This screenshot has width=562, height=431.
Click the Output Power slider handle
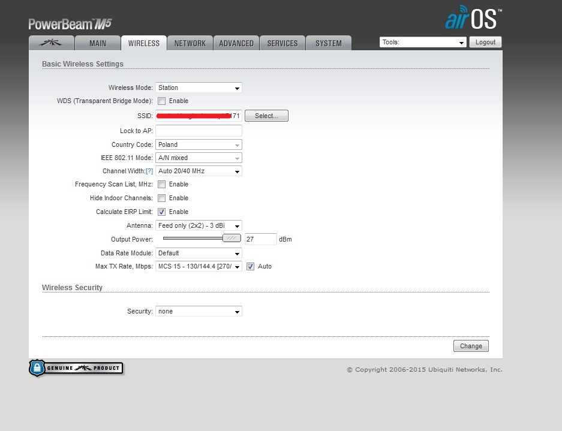[232, 238]
